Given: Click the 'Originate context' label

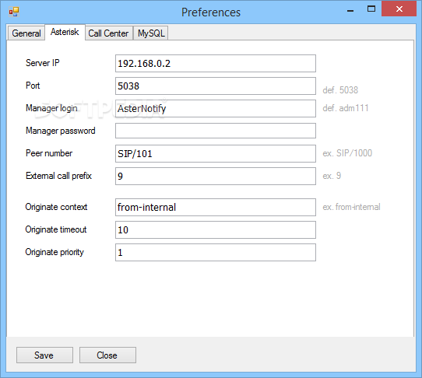Looking at the screenshot, I should [x=56, y=207].
